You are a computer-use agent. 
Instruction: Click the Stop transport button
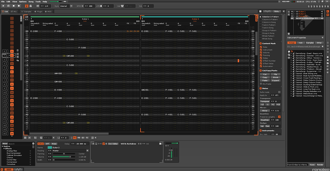[x=14, y=6]
